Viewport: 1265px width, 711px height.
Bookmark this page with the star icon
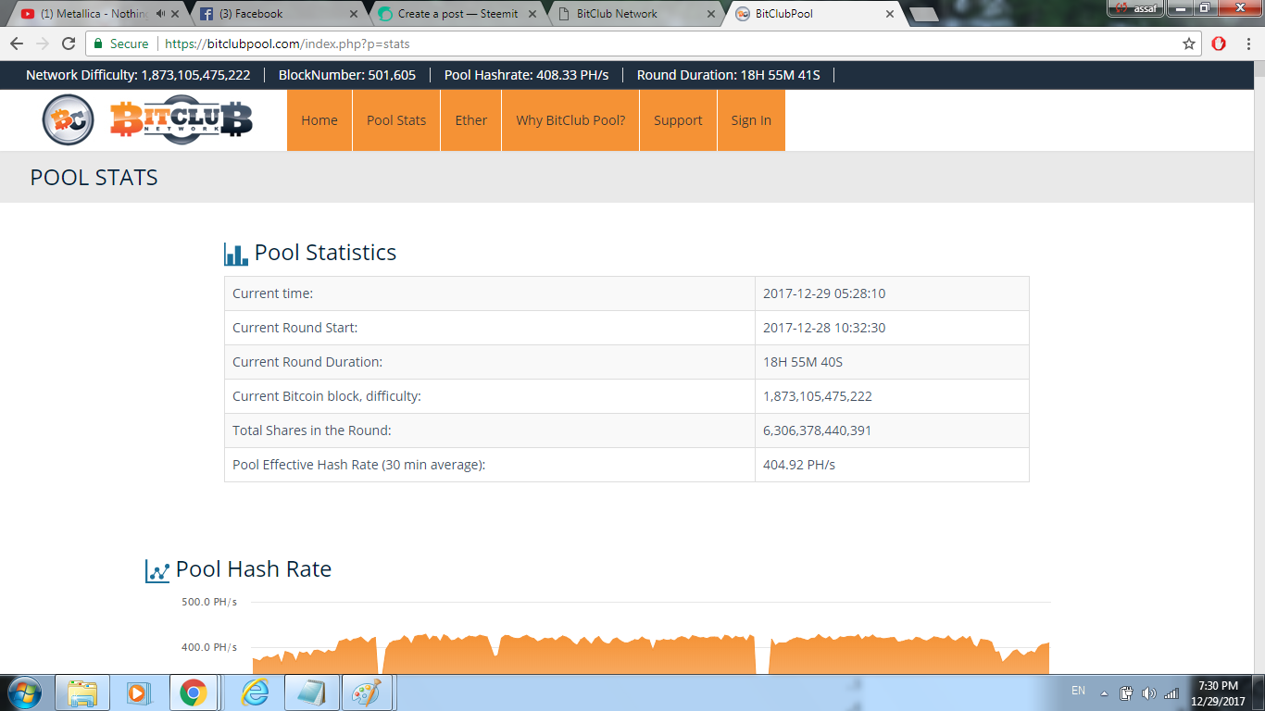coord(1189,44)
